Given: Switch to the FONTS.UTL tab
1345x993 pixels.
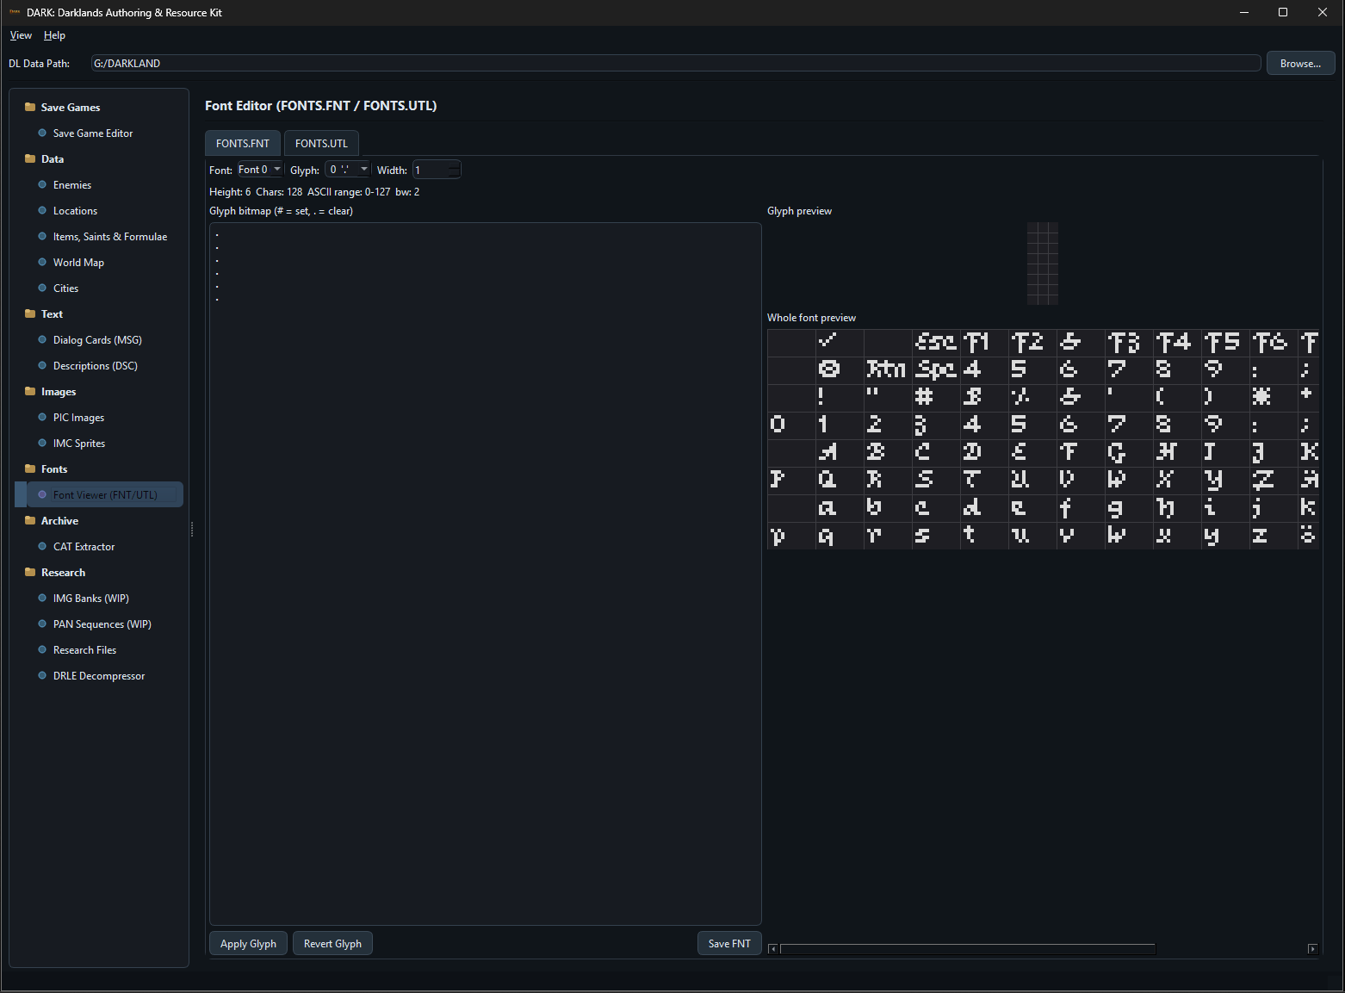Looking at the screenshot, I should click(321, 144).
